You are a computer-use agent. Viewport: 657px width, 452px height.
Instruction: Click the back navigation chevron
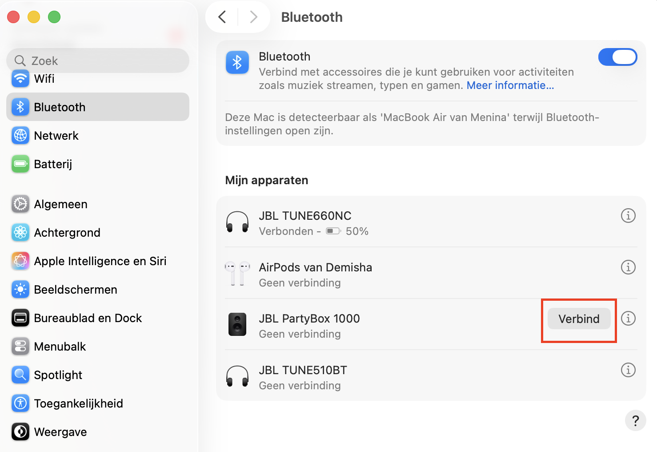222,16
